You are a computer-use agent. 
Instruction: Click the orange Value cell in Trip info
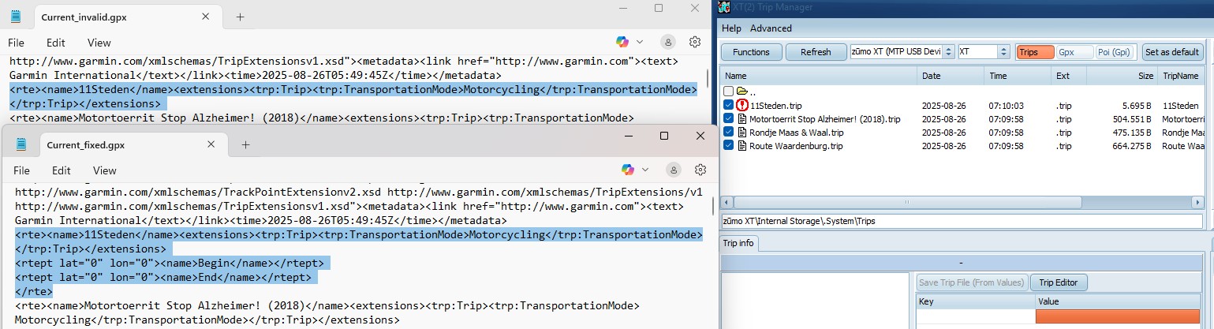(x=1117, y=316)
